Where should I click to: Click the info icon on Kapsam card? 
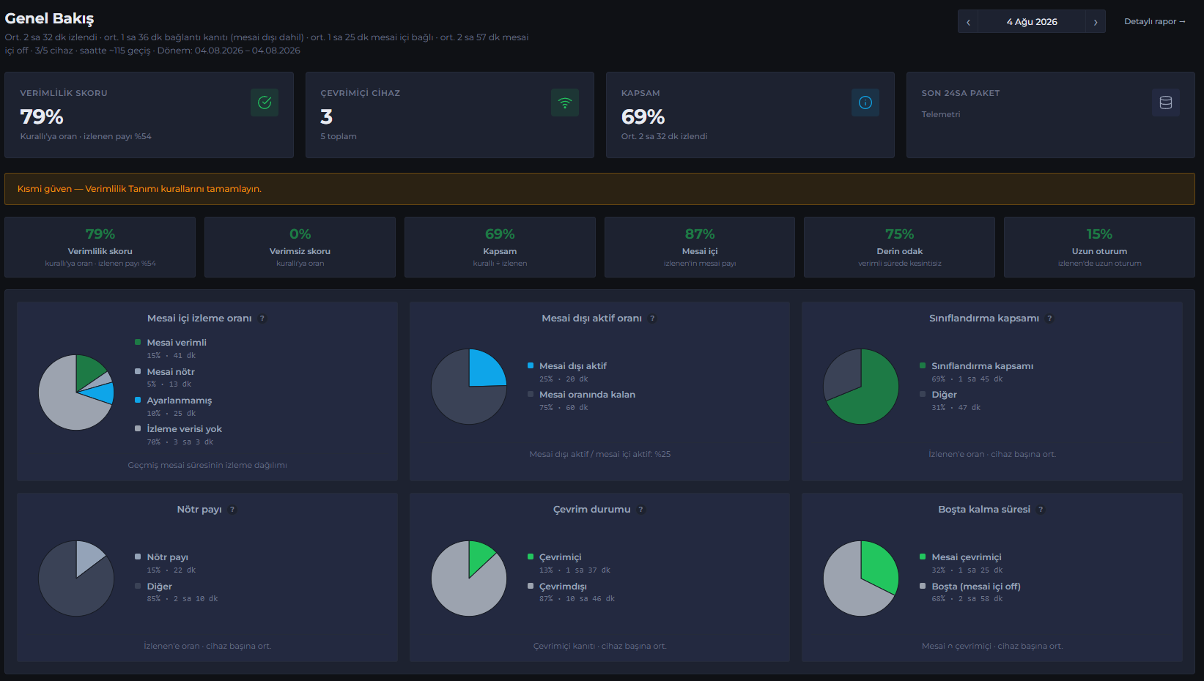(x=865, y=103)
